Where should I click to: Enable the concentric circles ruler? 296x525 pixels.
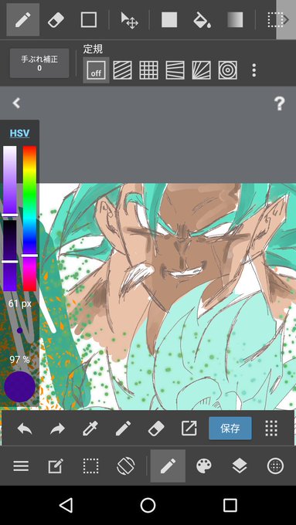click(228, 70)
